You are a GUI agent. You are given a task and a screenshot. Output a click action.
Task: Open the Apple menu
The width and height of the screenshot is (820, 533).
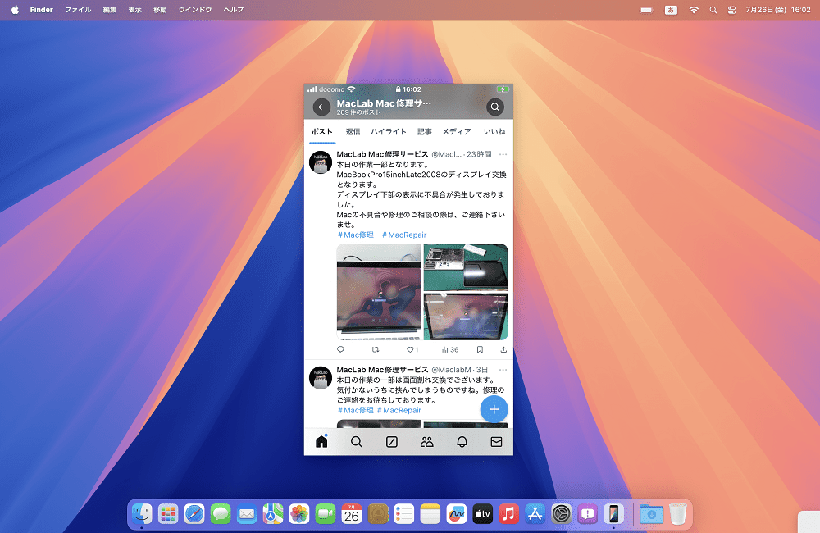tap(15, 9)
